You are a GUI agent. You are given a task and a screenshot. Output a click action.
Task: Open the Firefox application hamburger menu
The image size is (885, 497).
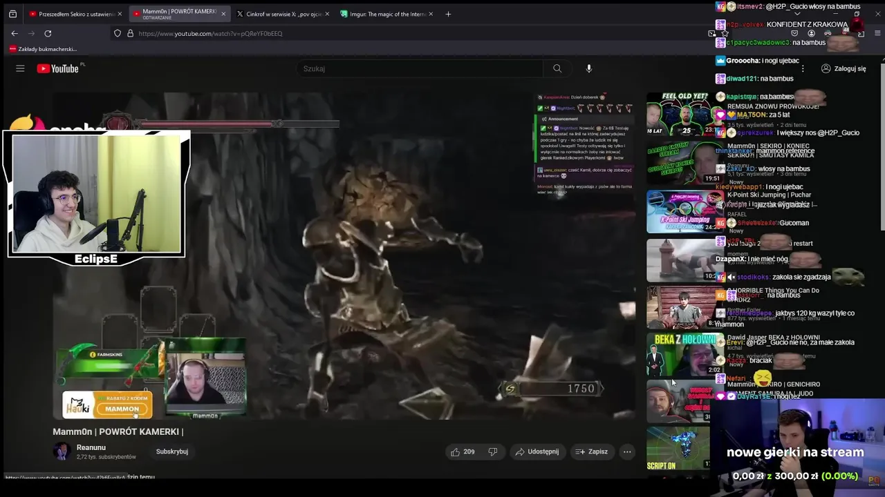(x=877, y=33)
